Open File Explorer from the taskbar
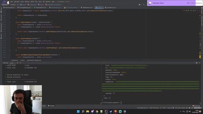Viewport: 203px width, 114px height. click(88, 111)
